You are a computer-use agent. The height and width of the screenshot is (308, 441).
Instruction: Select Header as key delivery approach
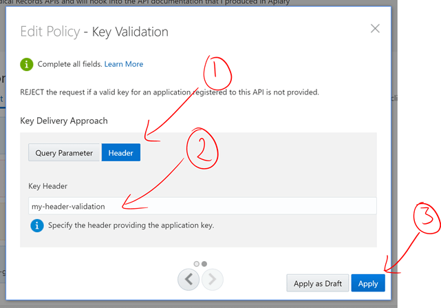click(x=120, y=152)
